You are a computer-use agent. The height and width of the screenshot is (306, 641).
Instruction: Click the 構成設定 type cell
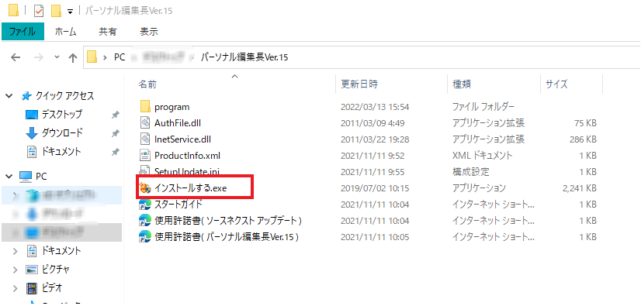470,172
